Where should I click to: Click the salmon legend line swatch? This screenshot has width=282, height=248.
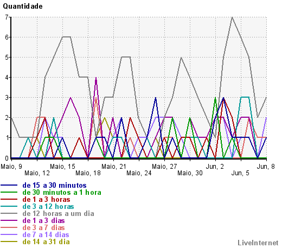click(x=9, y=228)
